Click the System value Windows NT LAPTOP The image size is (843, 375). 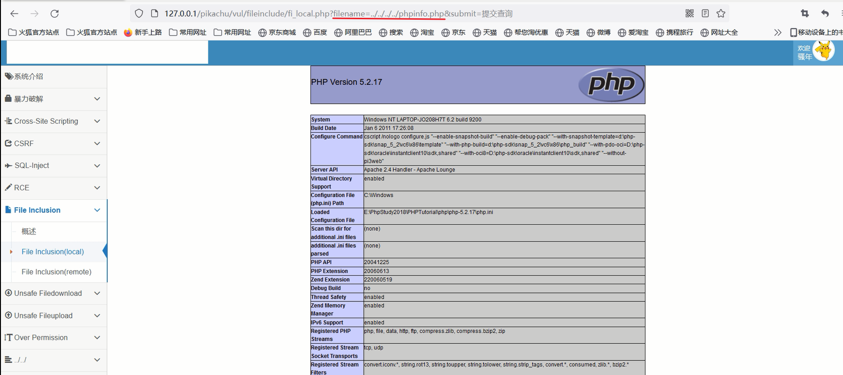click(422, 120)
